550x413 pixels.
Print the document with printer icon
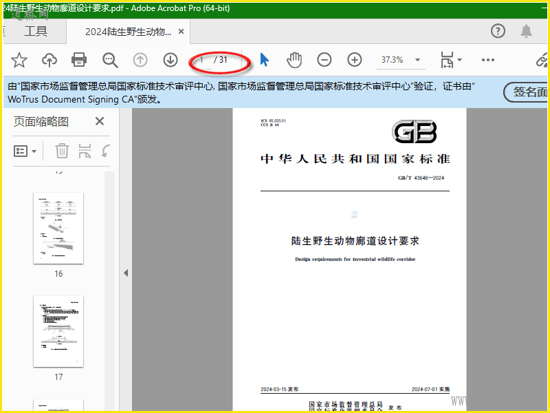[x=79, y=60]
